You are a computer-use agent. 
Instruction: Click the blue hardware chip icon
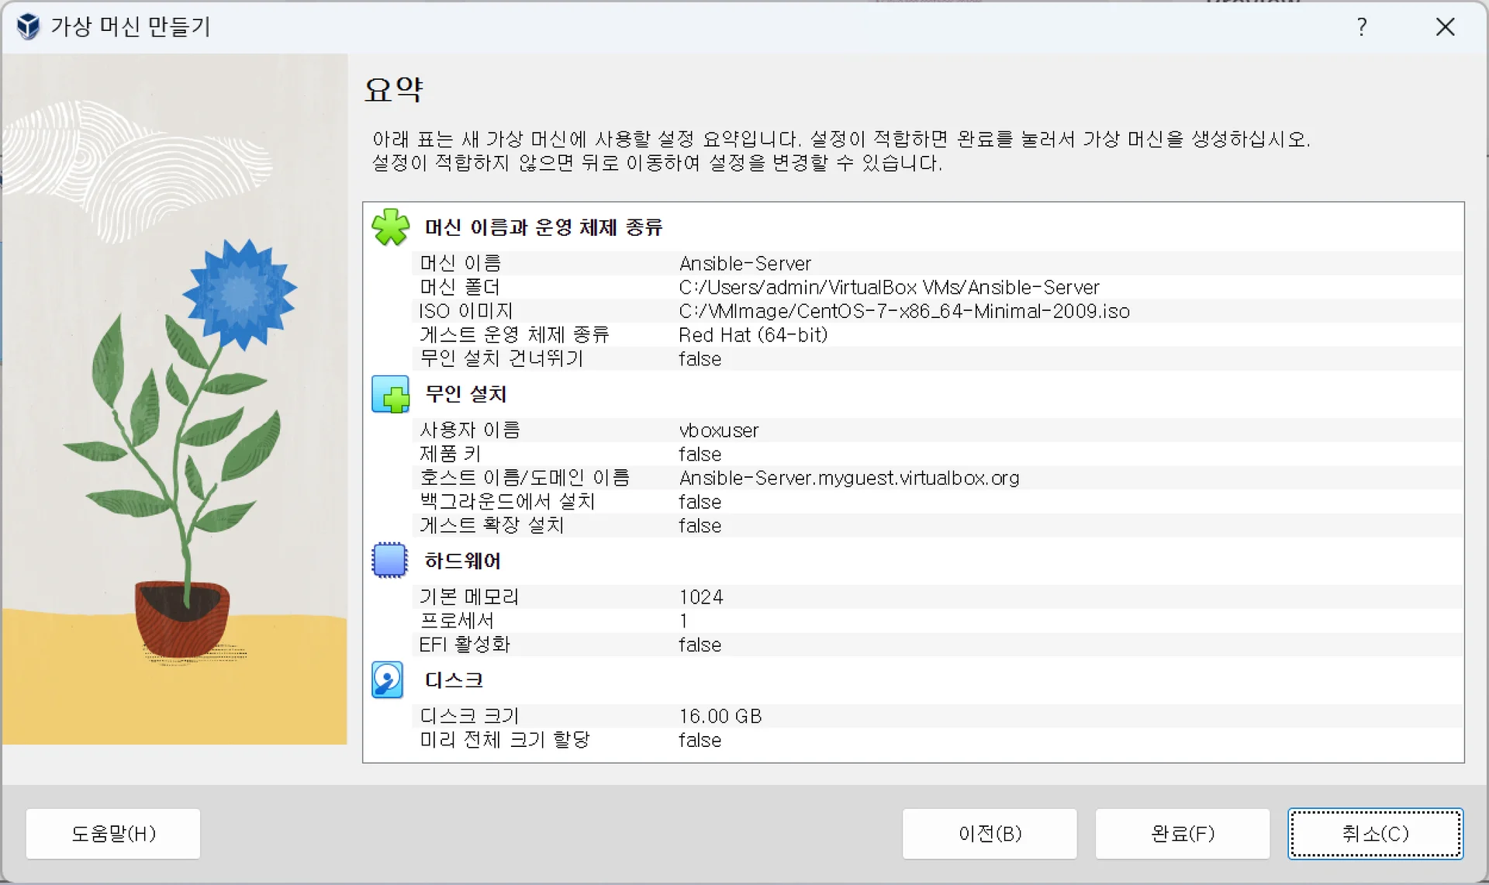point(389,560)
